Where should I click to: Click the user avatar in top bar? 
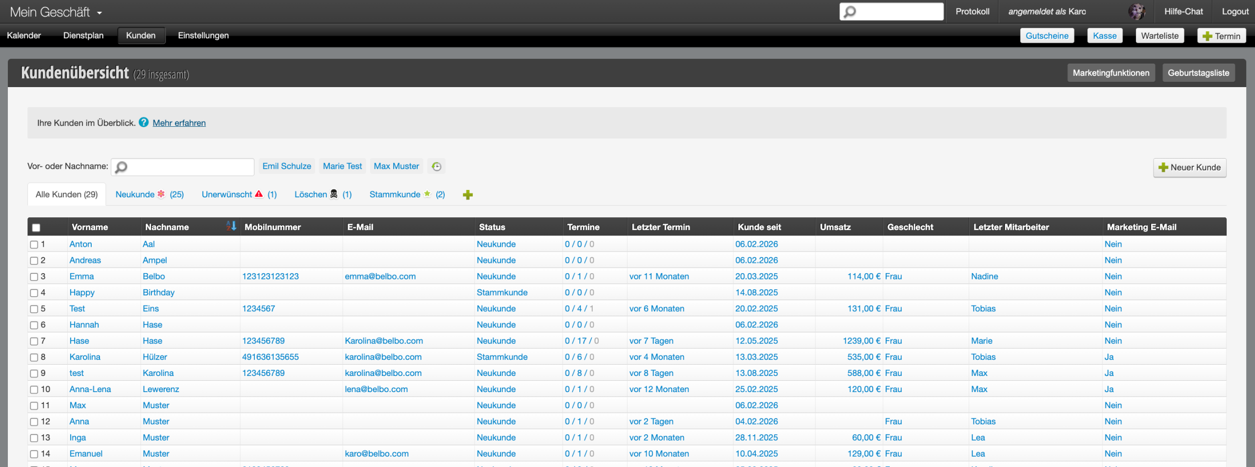[1136, 11]
